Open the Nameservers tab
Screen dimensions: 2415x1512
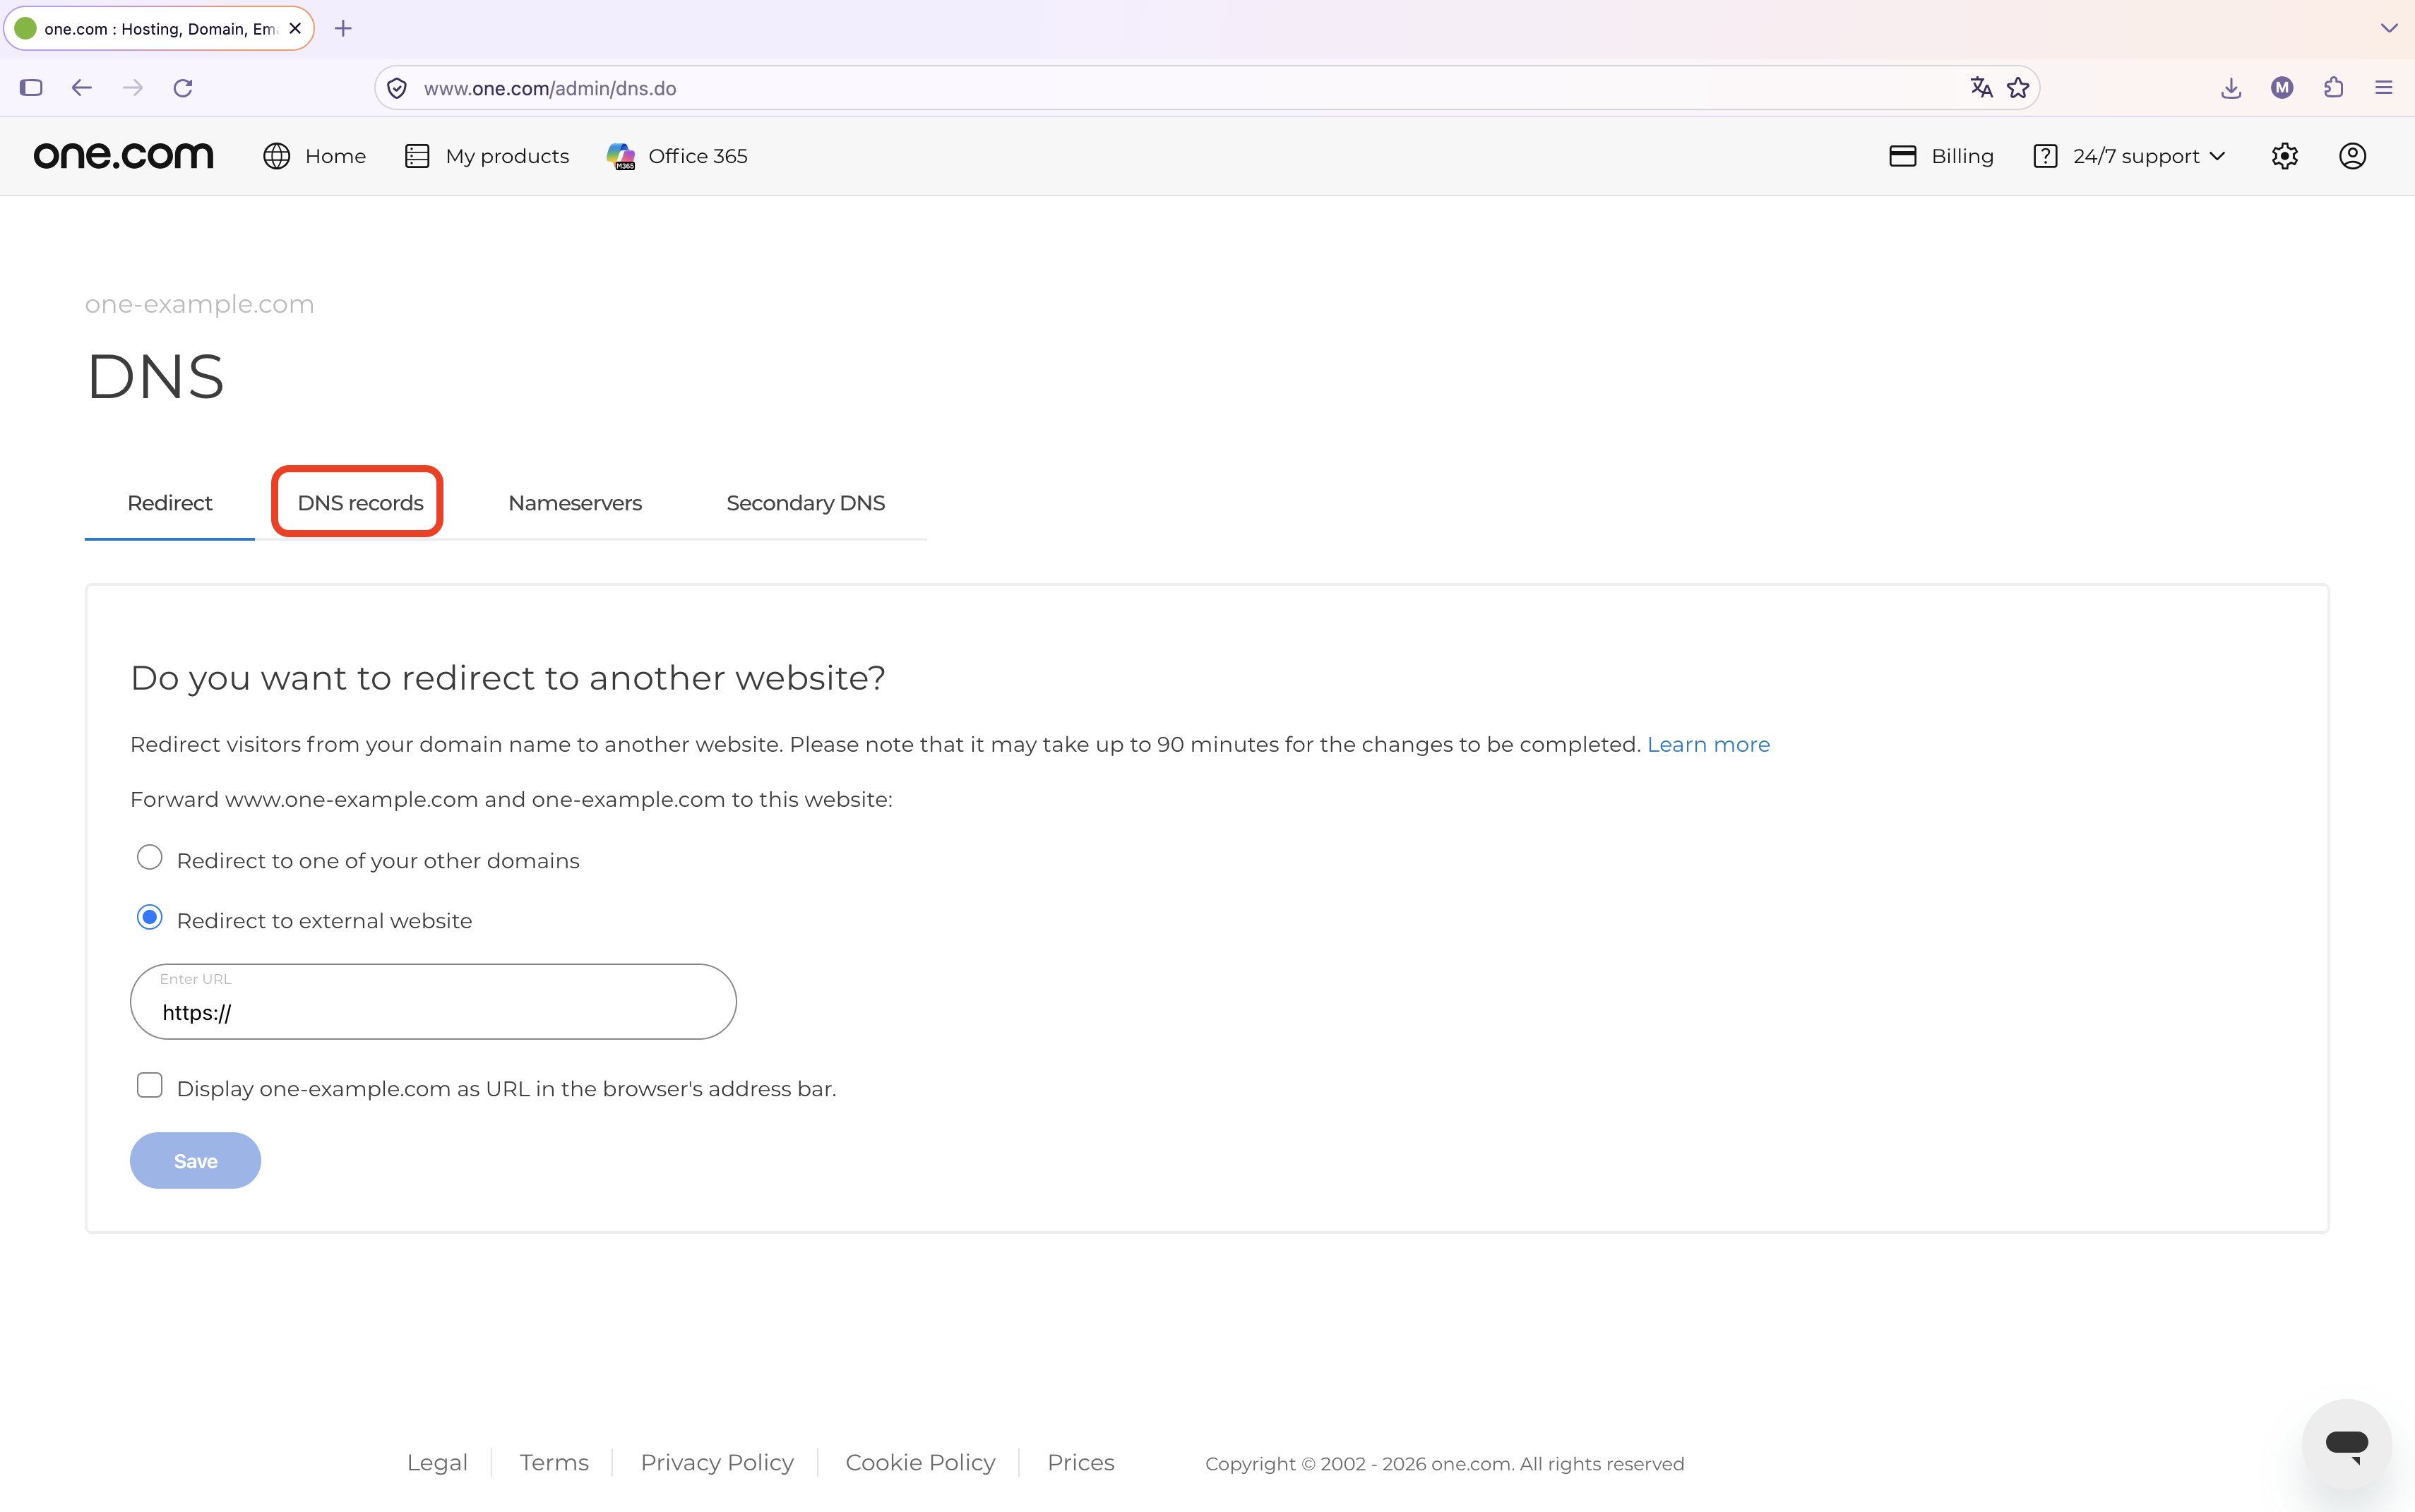pyautogui.click(x=576, y=503)
